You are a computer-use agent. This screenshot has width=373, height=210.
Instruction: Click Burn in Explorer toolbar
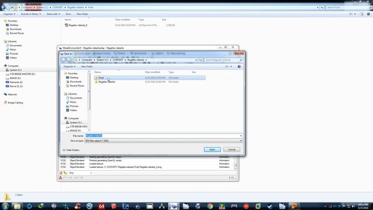[x=68, y=14]
